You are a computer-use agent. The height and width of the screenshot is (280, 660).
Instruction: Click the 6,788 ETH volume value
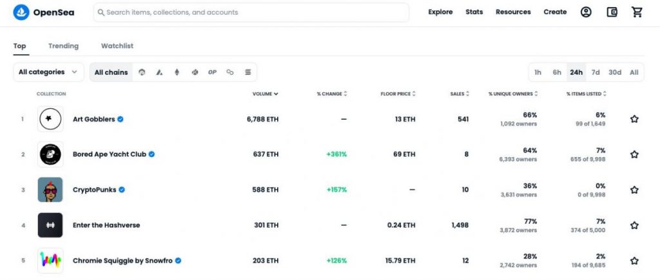click(263, 119)
